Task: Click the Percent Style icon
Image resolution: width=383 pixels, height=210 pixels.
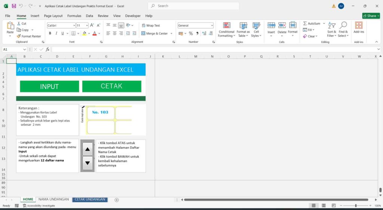Action: [191, 33]
